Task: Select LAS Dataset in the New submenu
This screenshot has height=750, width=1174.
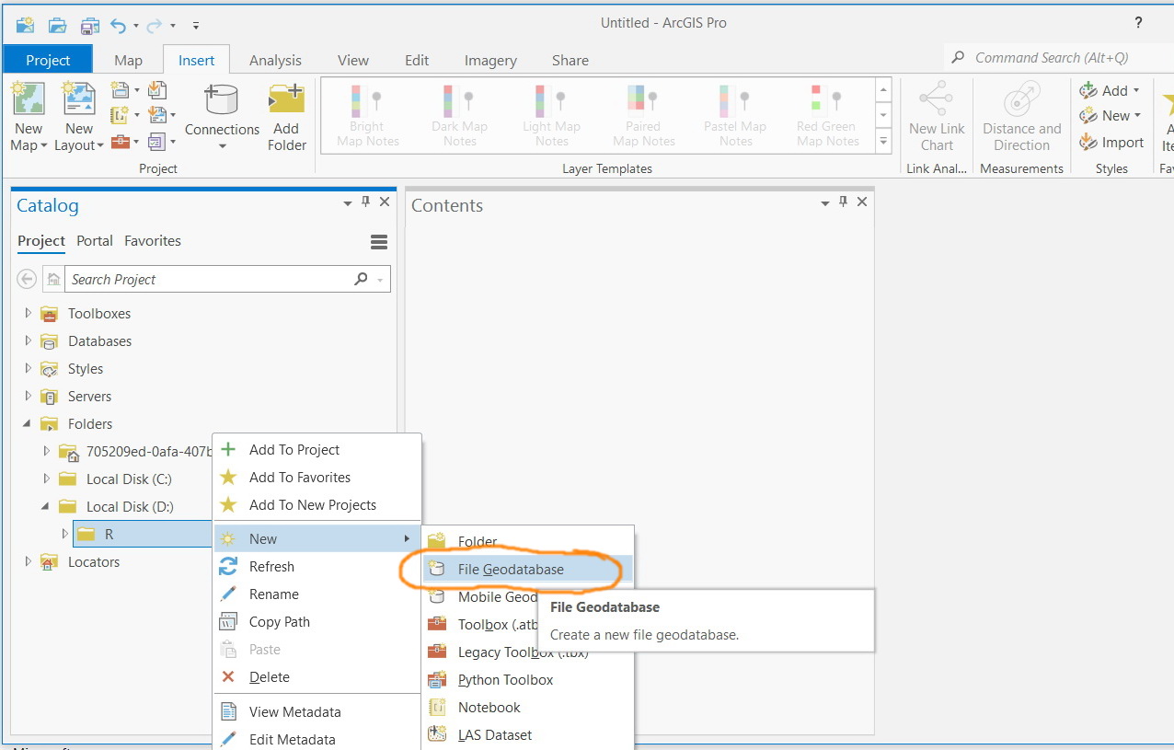Action: [528, 734]
